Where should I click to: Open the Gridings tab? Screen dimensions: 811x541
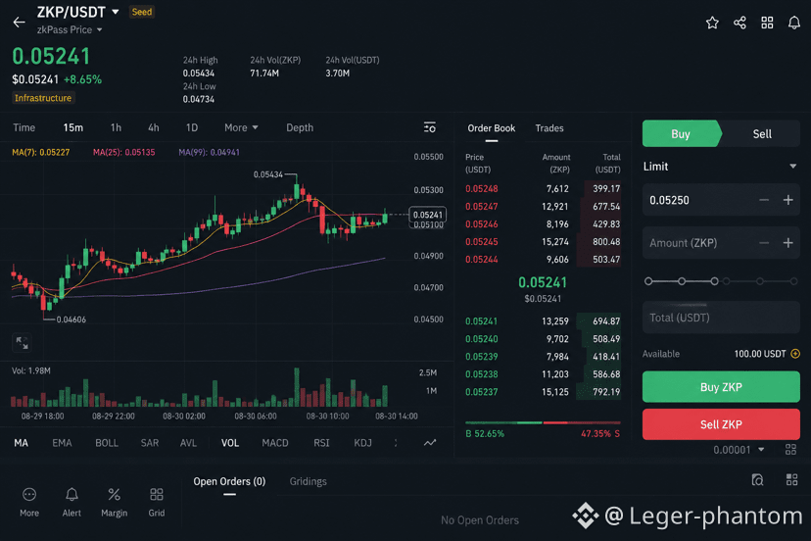pos(309,481)
